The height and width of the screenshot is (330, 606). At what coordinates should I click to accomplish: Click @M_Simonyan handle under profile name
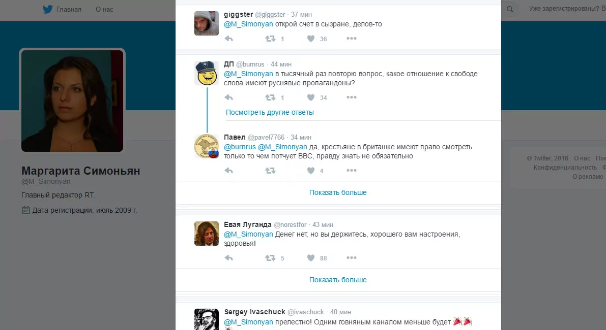click(46, 182)
